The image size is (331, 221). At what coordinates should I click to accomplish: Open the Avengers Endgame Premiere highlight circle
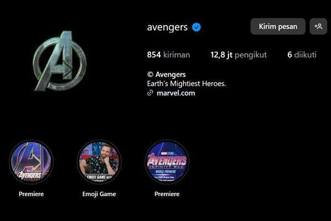(x=31, y=162)
